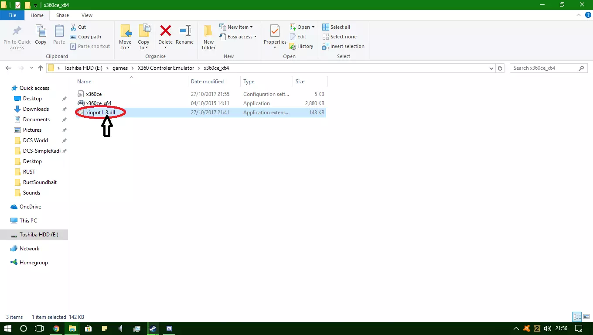Select the x360ce configuration file
The image size is (593, 335).
click(x=201, y=94)
